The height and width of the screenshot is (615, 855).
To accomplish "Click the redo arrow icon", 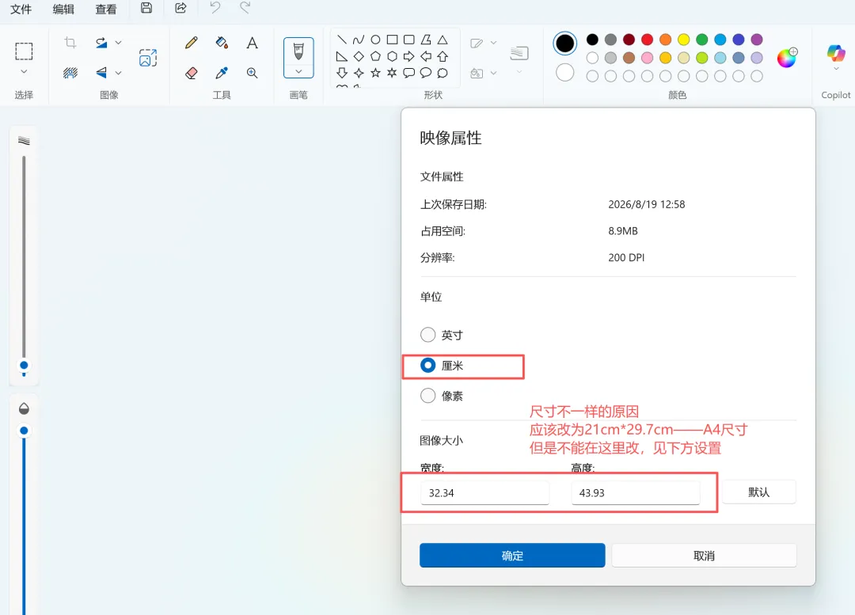I will click(245, 8).
